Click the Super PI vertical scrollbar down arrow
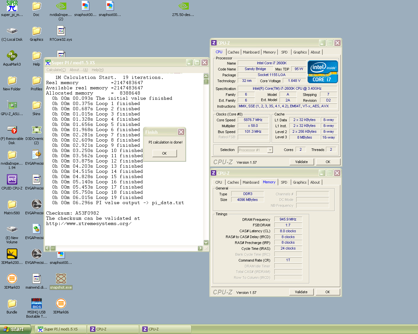Viewport: 418px width, 334px height. 206,242
